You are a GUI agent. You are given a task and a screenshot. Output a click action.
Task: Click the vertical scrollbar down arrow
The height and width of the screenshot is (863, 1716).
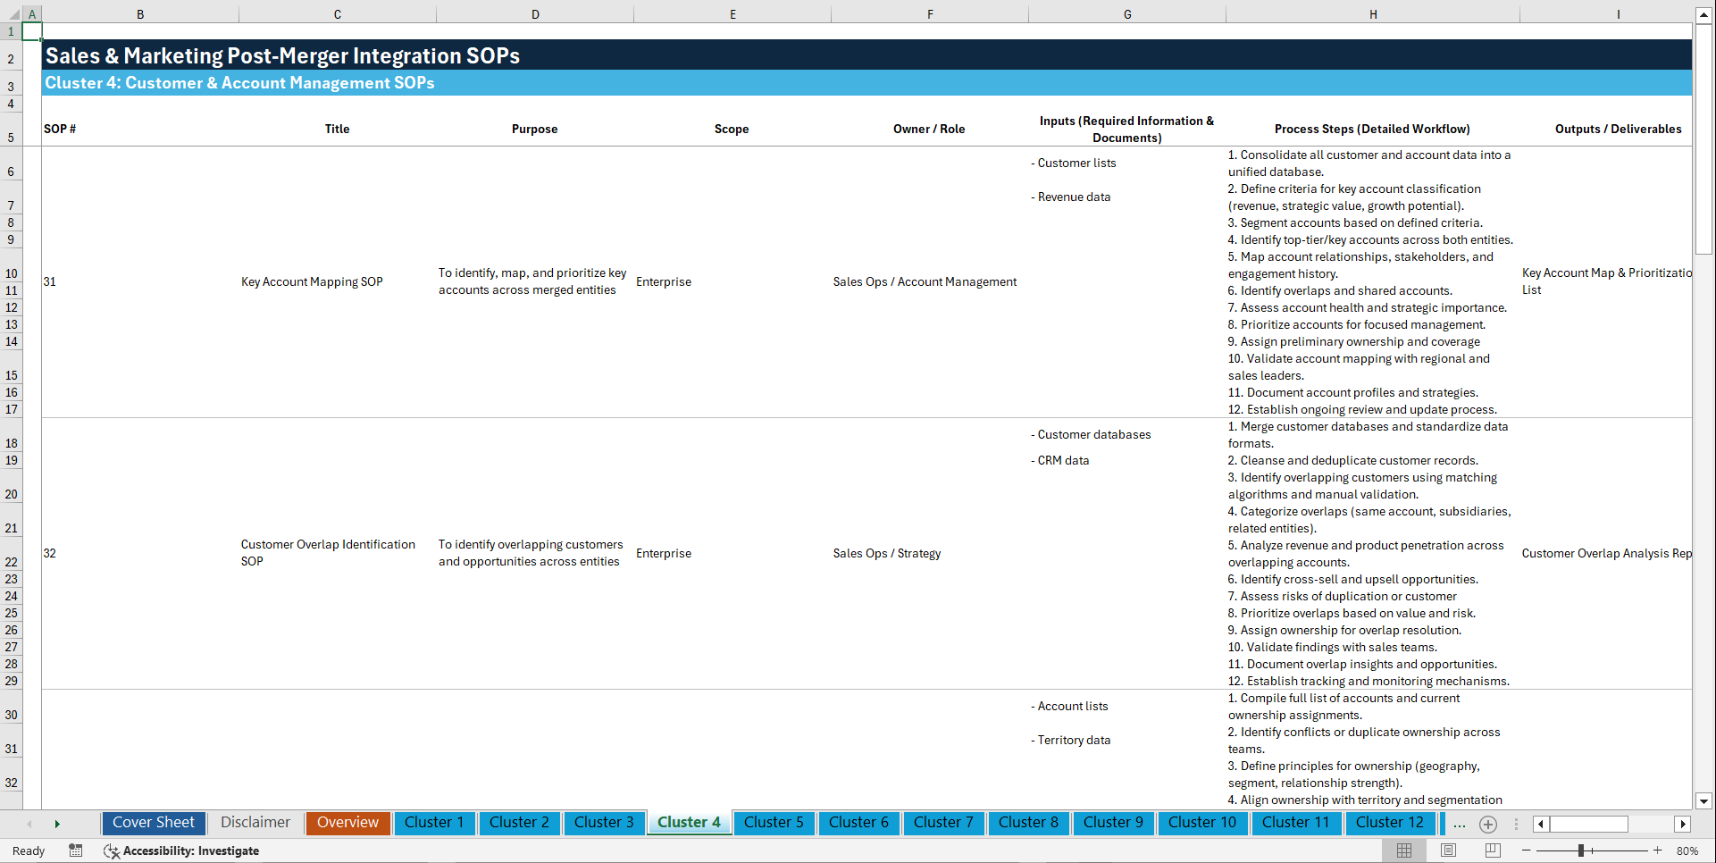1704,801
